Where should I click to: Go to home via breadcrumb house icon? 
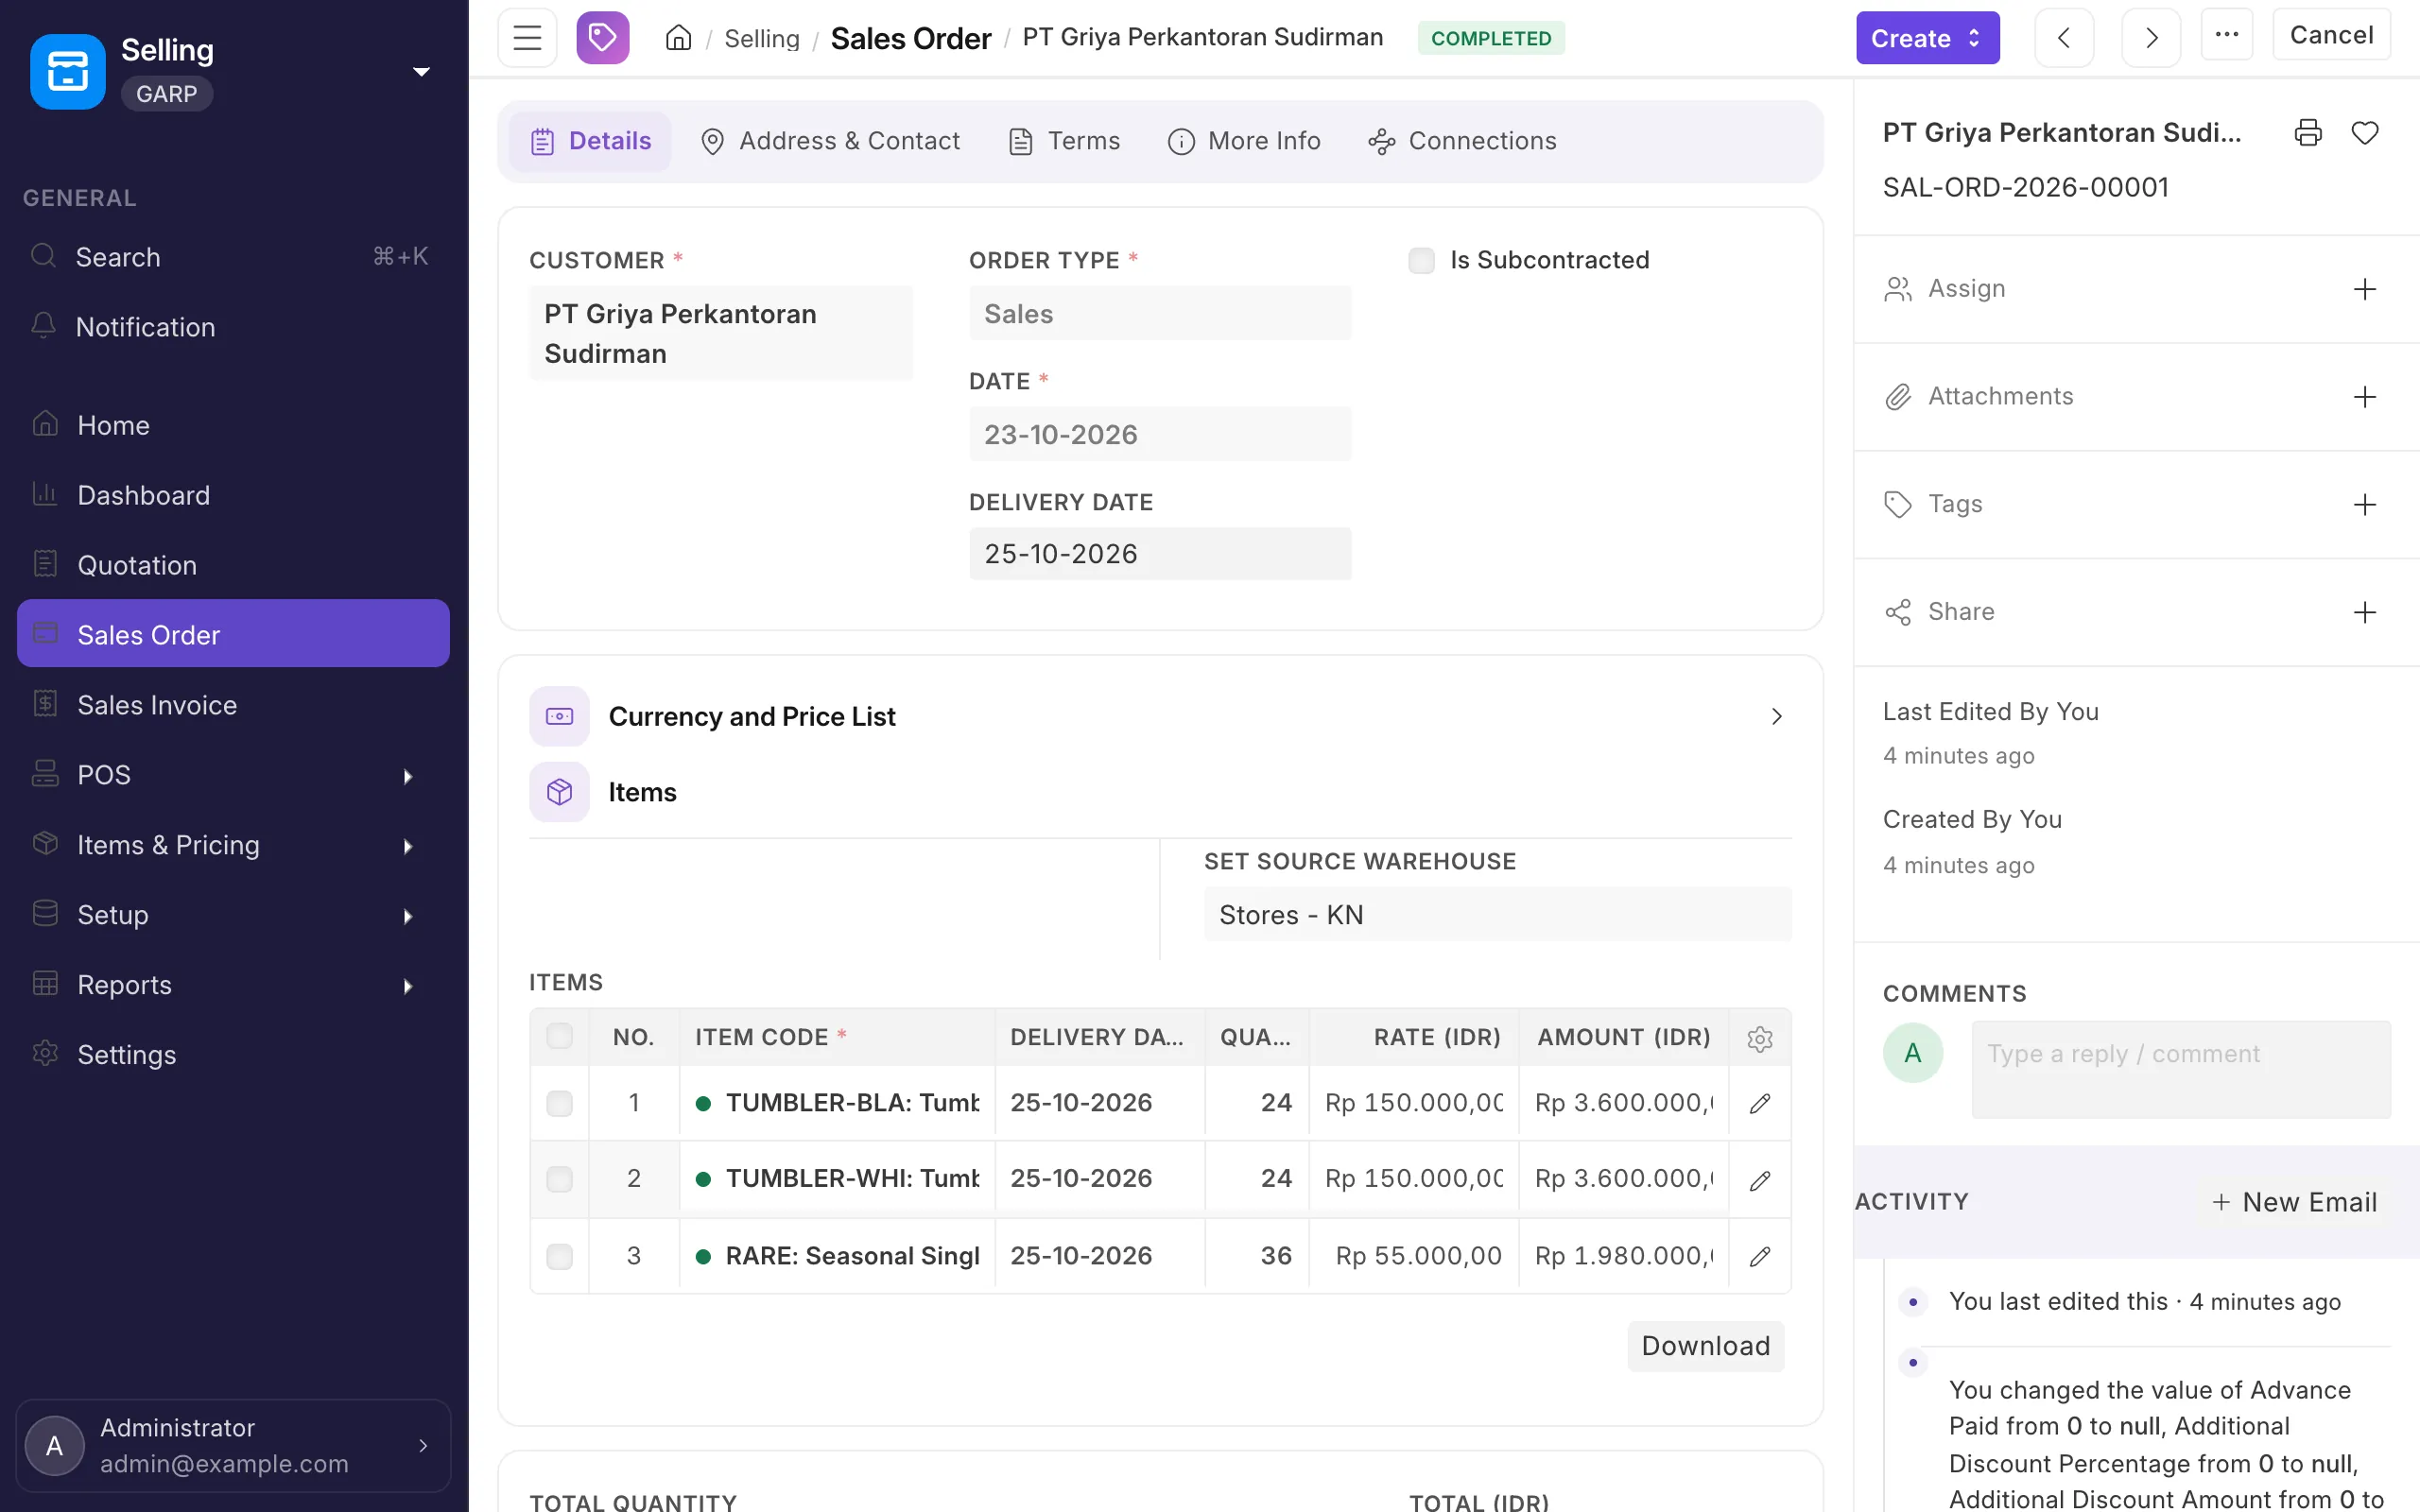[678, 38]
